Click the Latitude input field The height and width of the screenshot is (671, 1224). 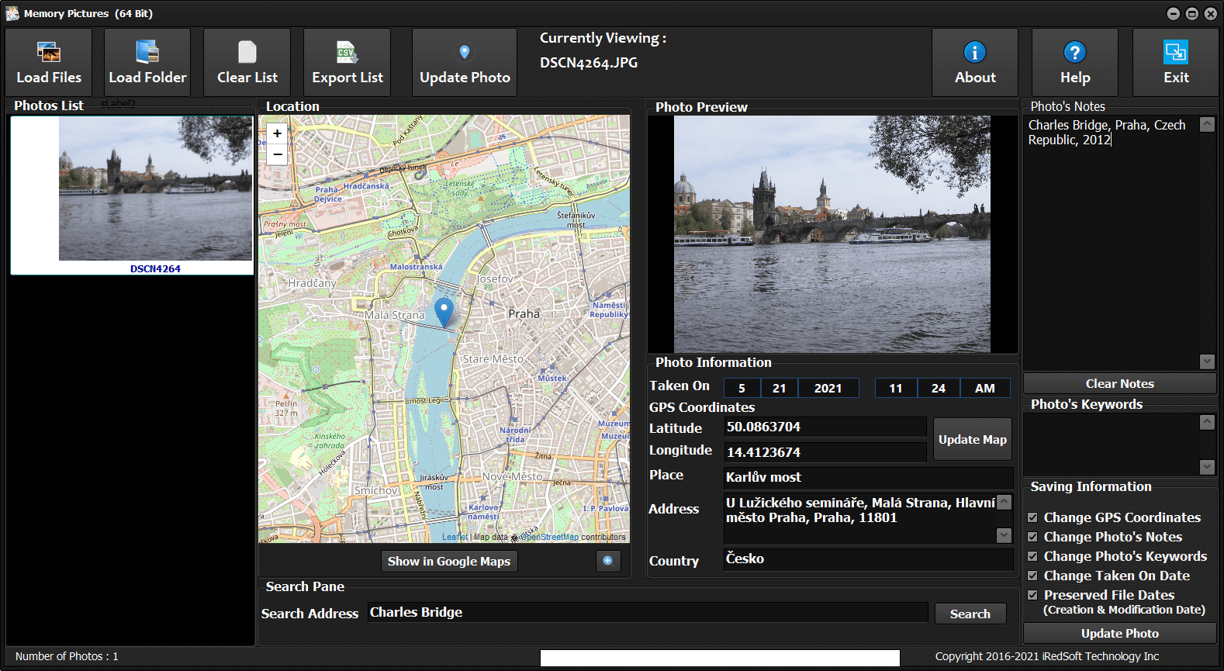(825, 427)
